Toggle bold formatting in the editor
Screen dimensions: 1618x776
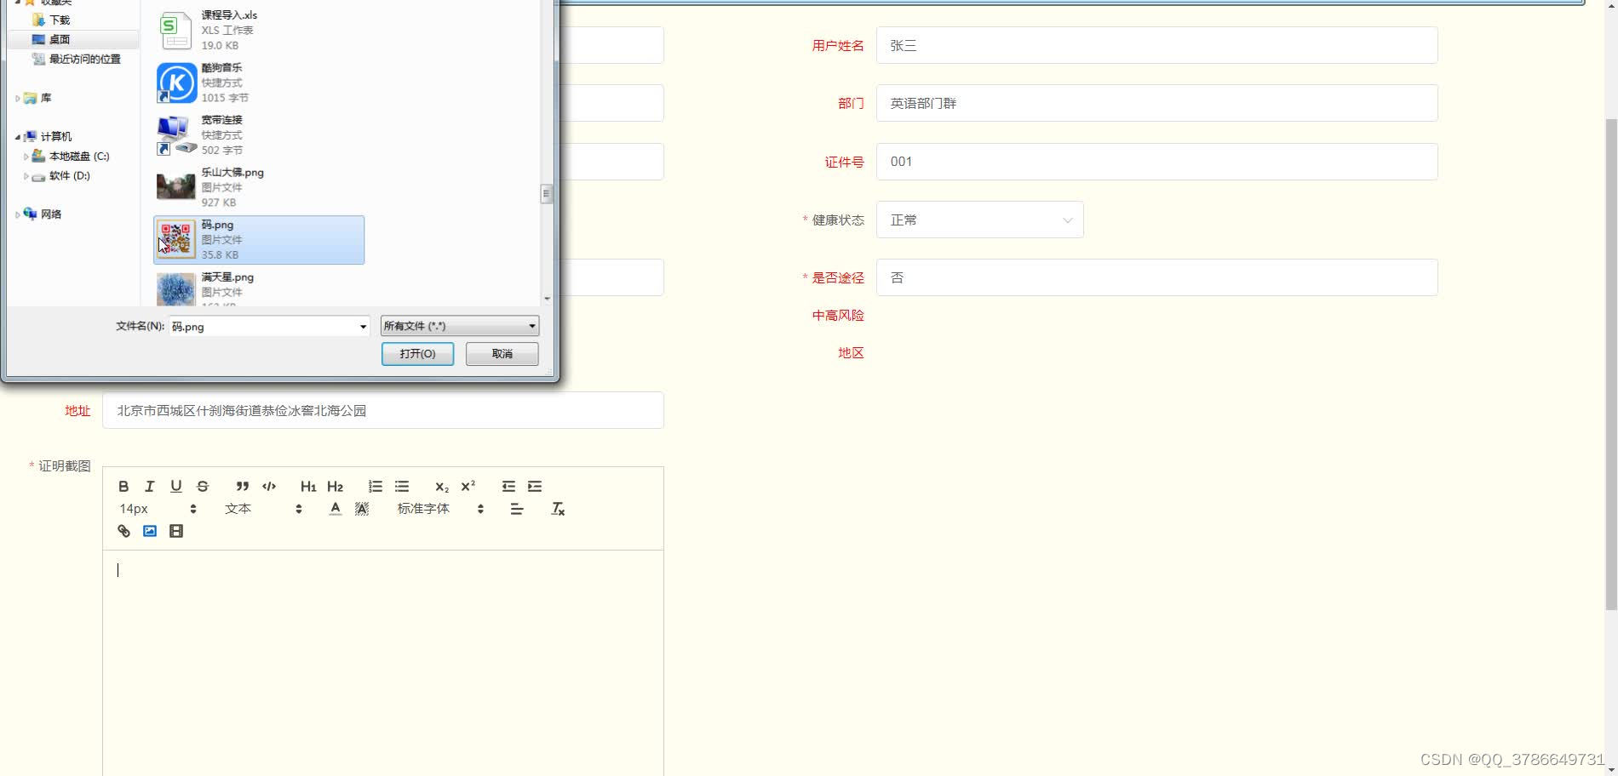[x=123, y=487]
